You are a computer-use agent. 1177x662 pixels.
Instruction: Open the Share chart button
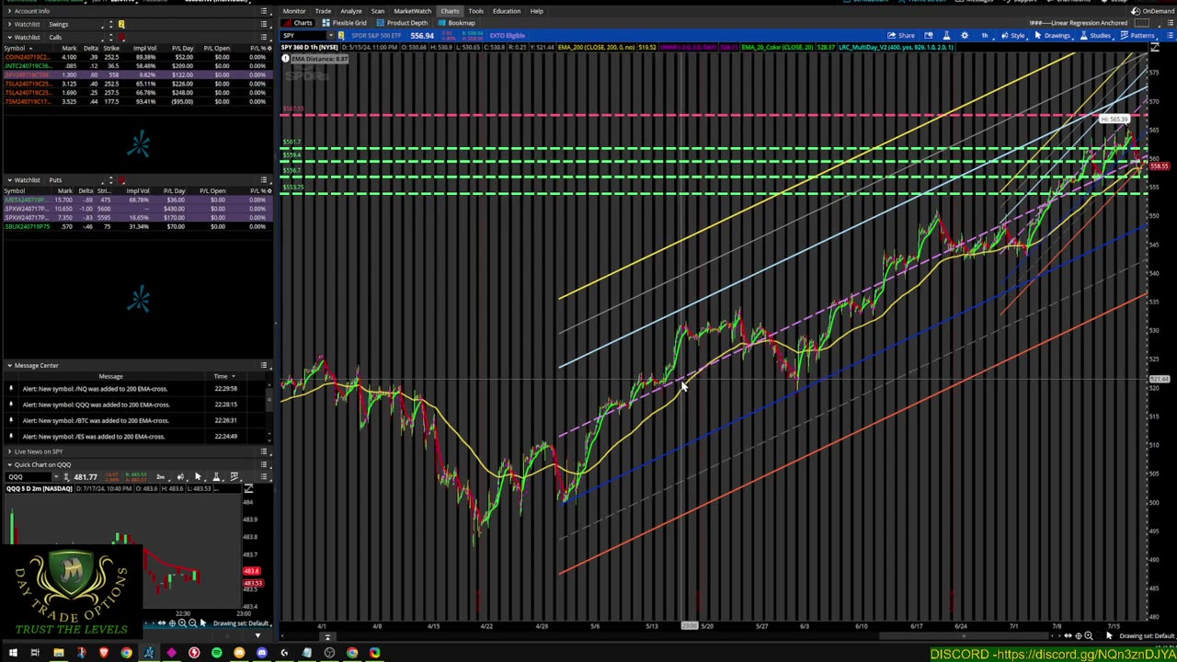click(901, 35)
